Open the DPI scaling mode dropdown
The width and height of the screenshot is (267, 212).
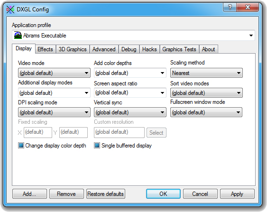tap(54, 112)
